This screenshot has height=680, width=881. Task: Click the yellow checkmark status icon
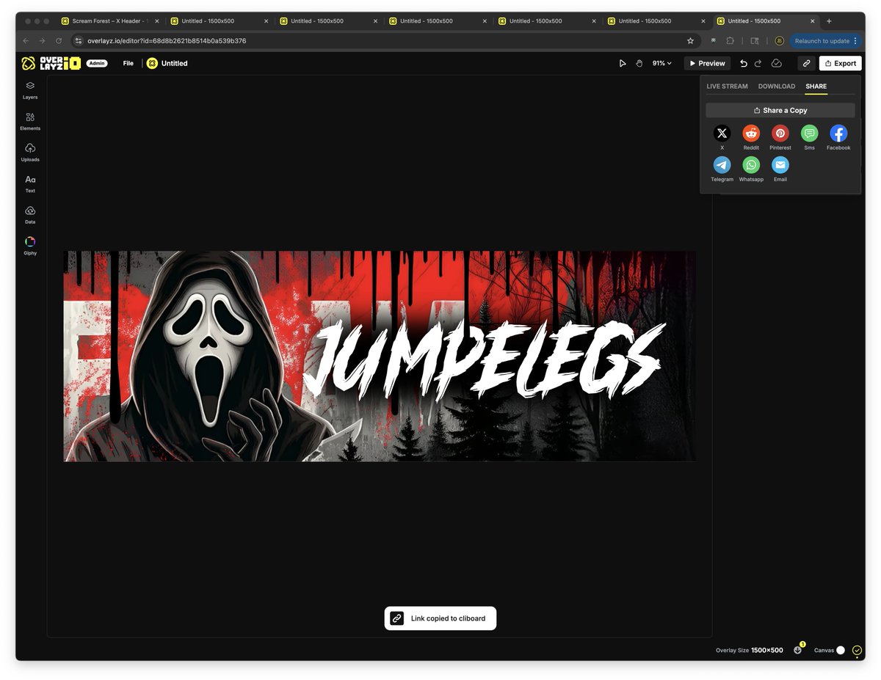(x=857, y=650)
